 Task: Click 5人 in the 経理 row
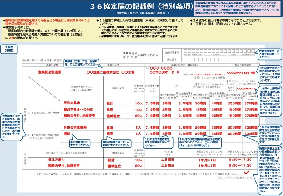coord(138,128)
